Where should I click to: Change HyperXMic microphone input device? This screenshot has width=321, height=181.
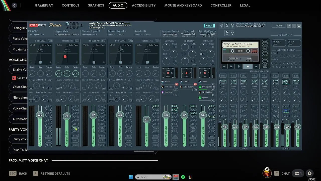coord(67,34)
